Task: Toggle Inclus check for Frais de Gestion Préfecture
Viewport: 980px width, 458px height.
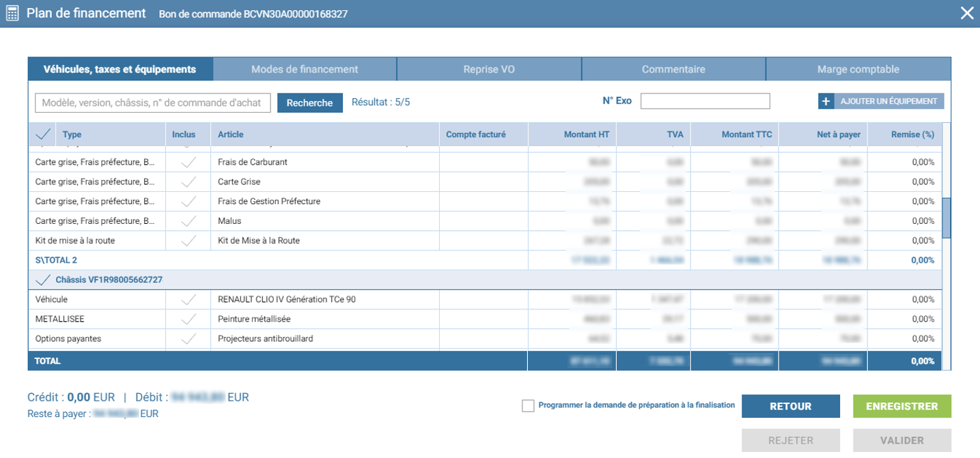Action: tap(188, 201)
